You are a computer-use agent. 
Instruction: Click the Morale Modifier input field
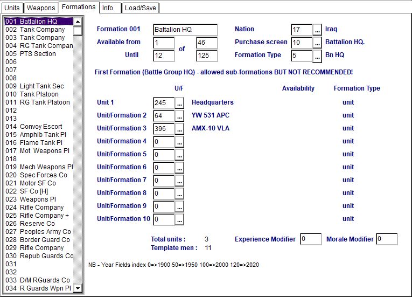pos(387,239)
